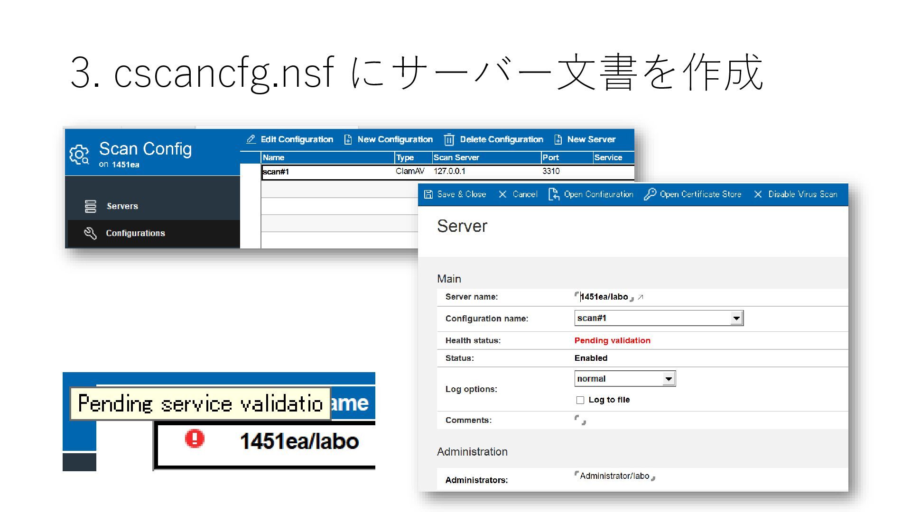Select Configurations in the sidebar

(135, 233)
